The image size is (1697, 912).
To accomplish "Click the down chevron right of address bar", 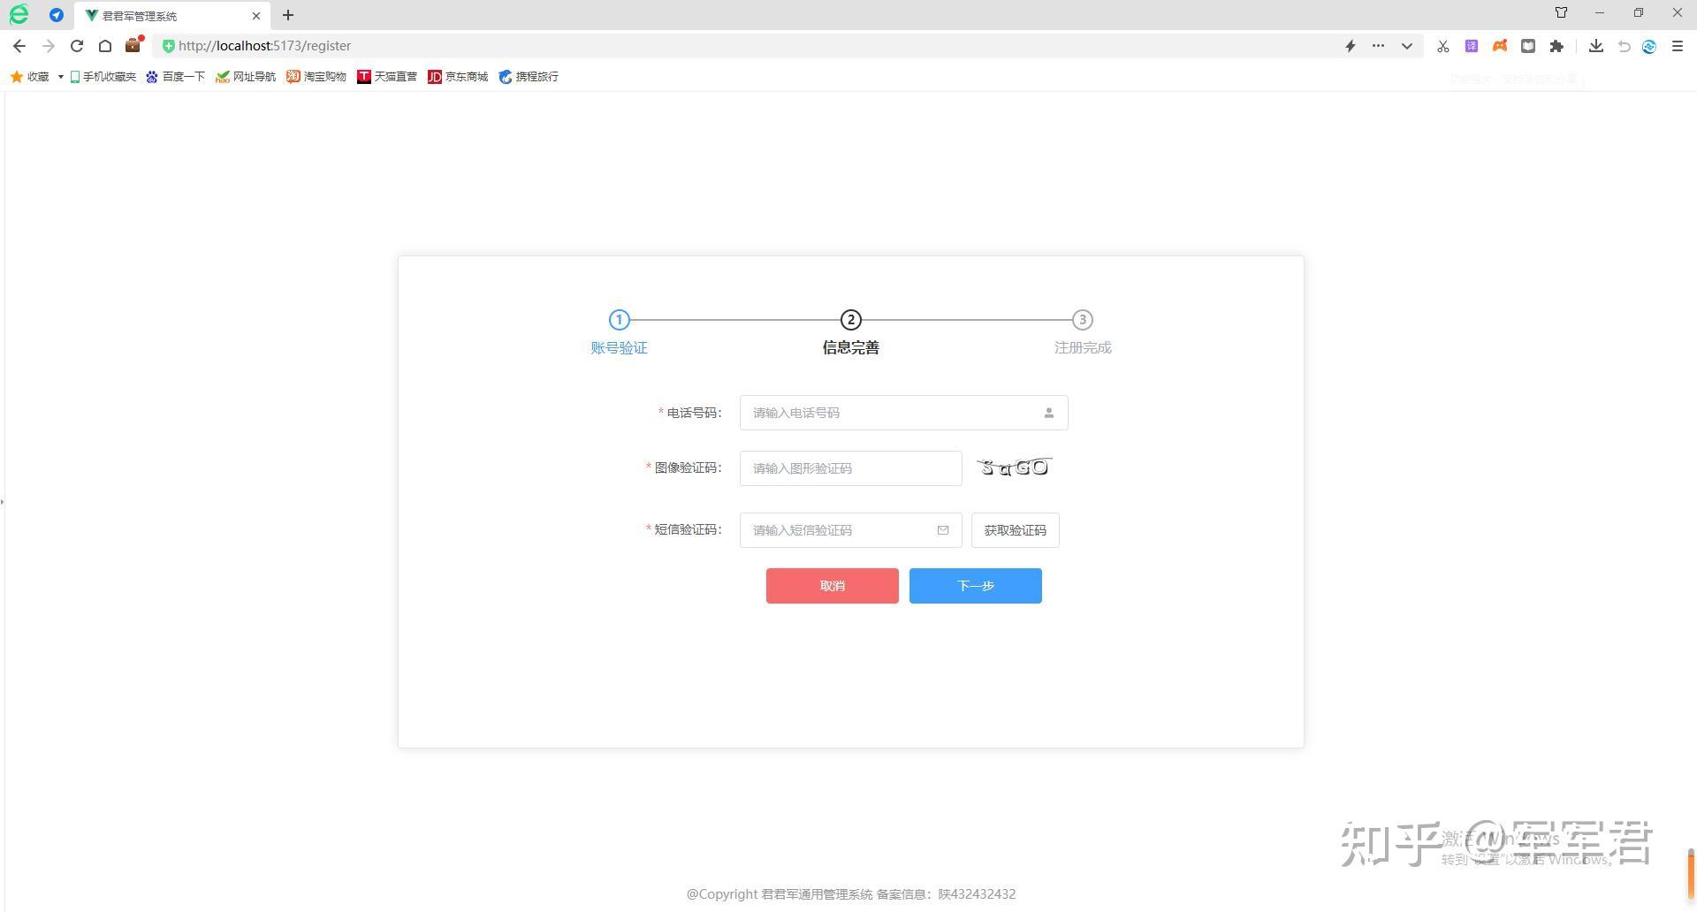I will point(1405,46).
